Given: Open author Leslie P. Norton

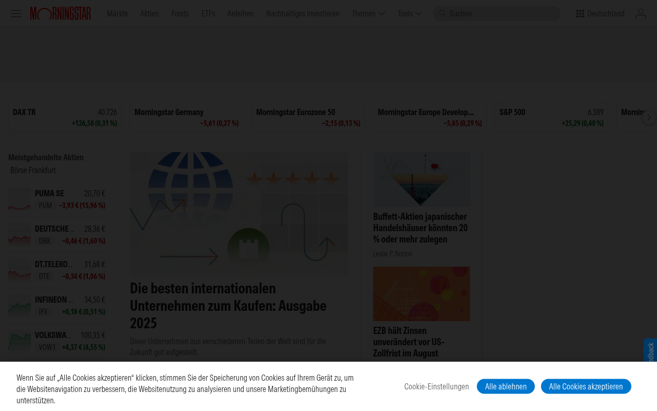Looking at the screenshot, I should coord(393,253).
